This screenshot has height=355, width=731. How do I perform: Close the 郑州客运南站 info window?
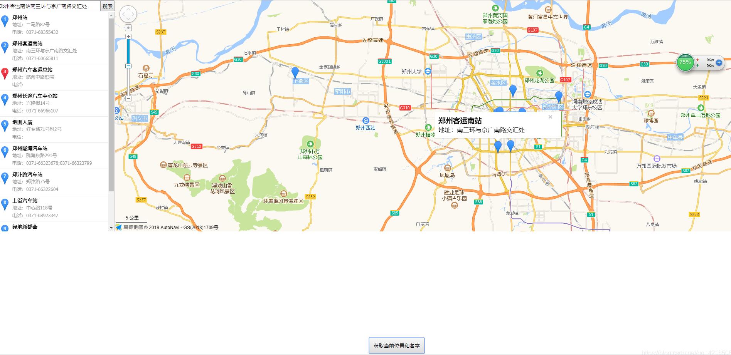(x=550, y=117)
